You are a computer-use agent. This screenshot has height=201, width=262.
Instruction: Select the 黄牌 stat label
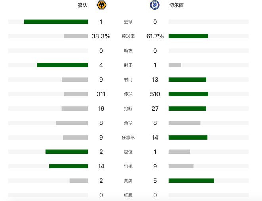pyautogui.click(x=128, y=181)
